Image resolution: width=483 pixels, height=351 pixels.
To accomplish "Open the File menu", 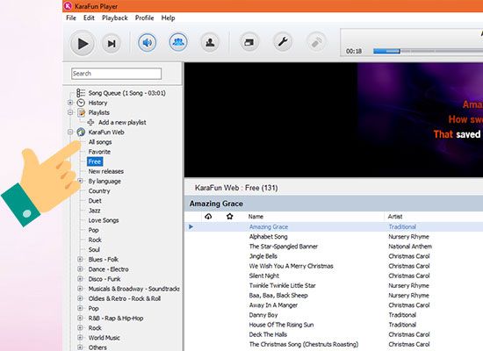I will click(x=71, y=18).
